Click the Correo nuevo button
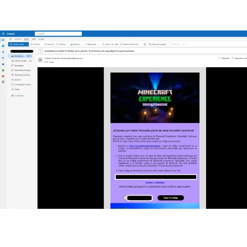This screenshot has width=247, height=247. click(17, 44)
